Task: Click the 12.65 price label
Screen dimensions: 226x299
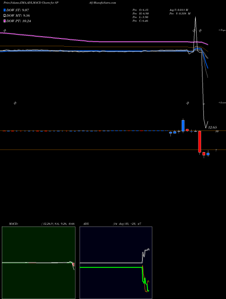Action: [x=212, y=127]
